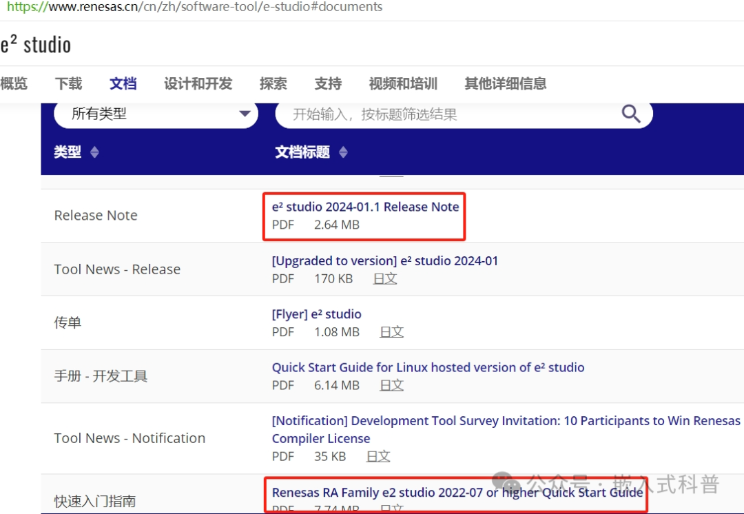The height and width of the screenshot is (514, 744).
Task: Switch to the 概览 tab
Action: click(14, 83)
